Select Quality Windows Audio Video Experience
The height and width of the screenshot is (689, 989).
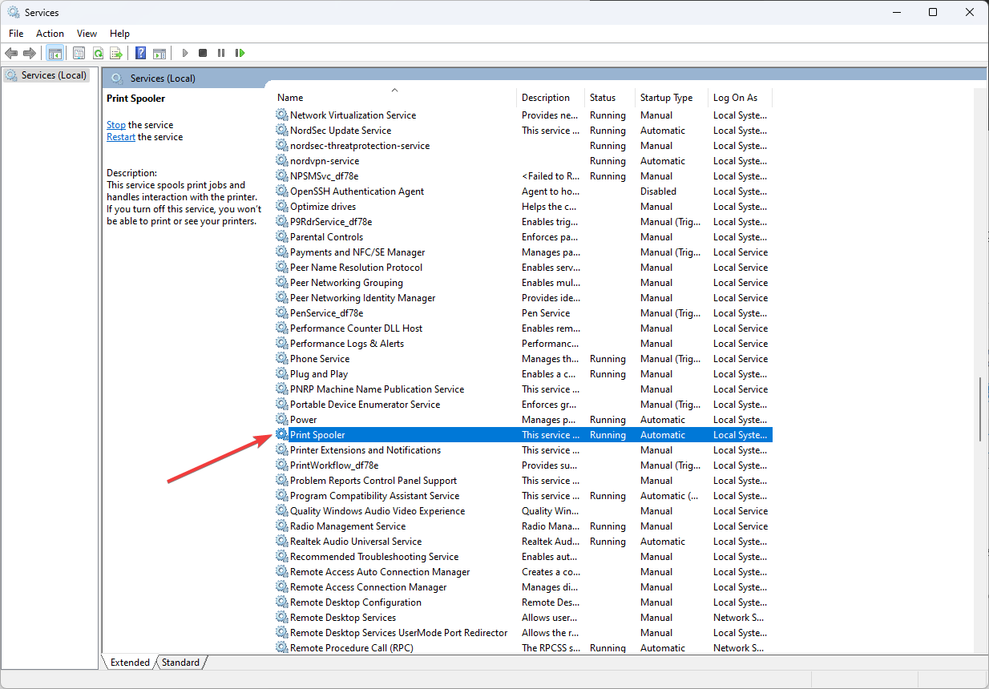[x=523, y=511]
